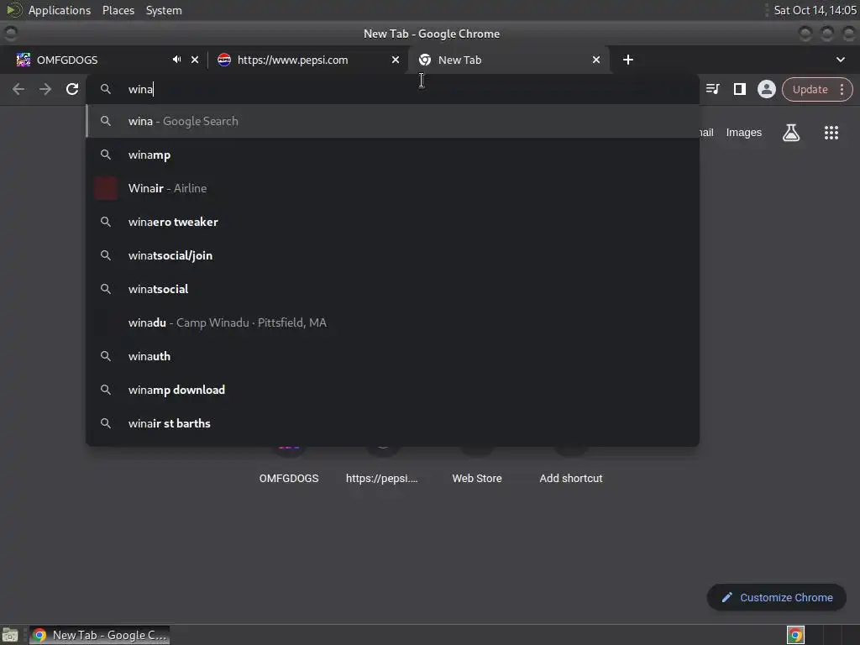860x645 pixels.
Task: Open the tab search dropdown arrow
Action: point(840,60)
